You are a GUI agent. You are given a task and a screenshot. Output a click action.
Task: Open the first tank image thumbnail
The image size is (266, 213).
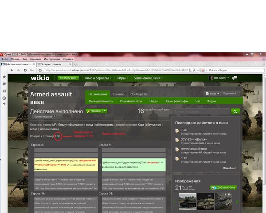[188, 201]
